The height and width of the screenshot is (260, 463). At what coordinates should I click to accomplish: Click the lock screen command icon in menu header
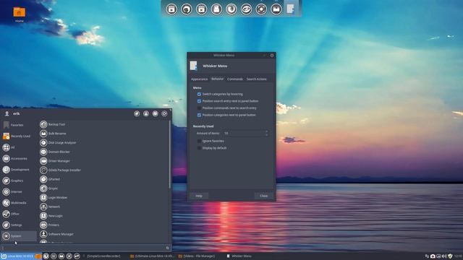146,113
